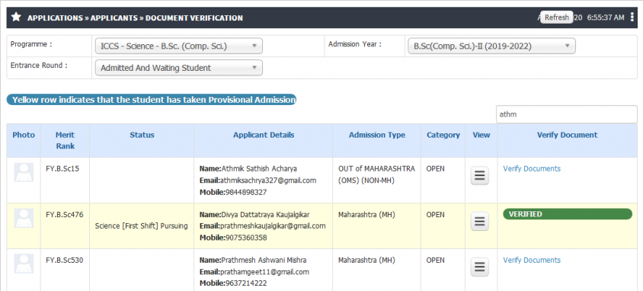Open the view menu icon for Athmik Sathish Acharya
Image resolution: width=643 pixels, height=291 pixels.
(x=479, y=176)
